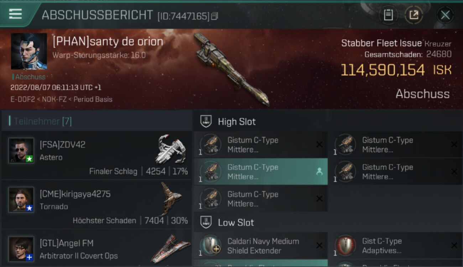Open the E-DOF2 system location link
463x267 pixels.
(22, 99)
